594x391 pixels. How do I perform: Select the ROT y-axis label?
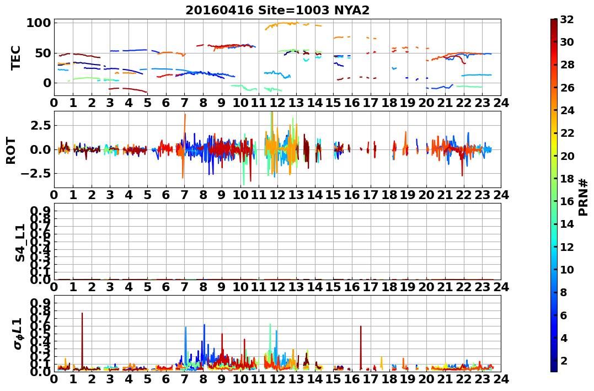point(11,151)
